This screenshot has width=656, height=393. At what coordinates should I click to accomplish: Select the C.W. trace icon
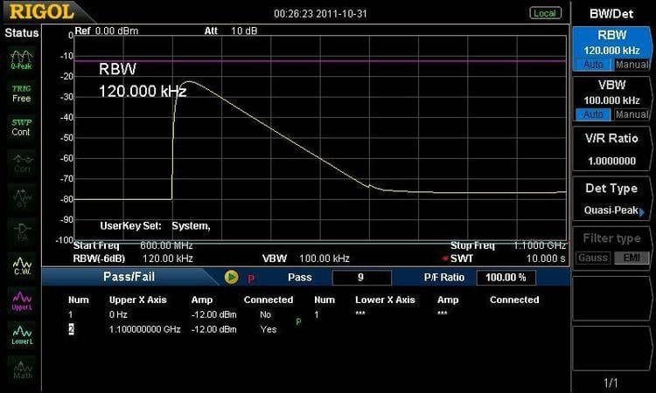click(21, 265)
